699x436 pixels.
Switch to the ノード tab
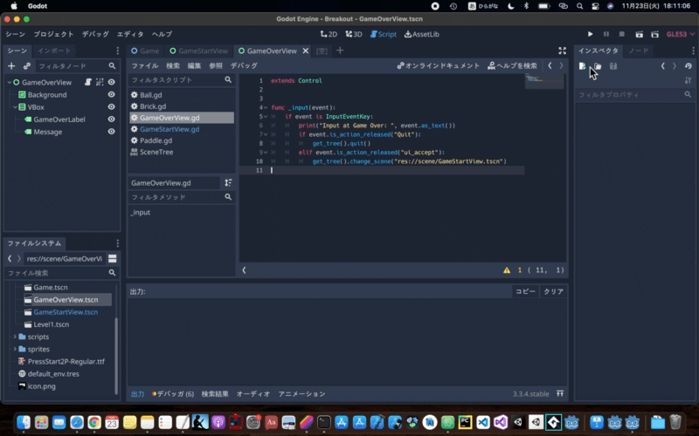pyautogui.click(x=639, y=51)
